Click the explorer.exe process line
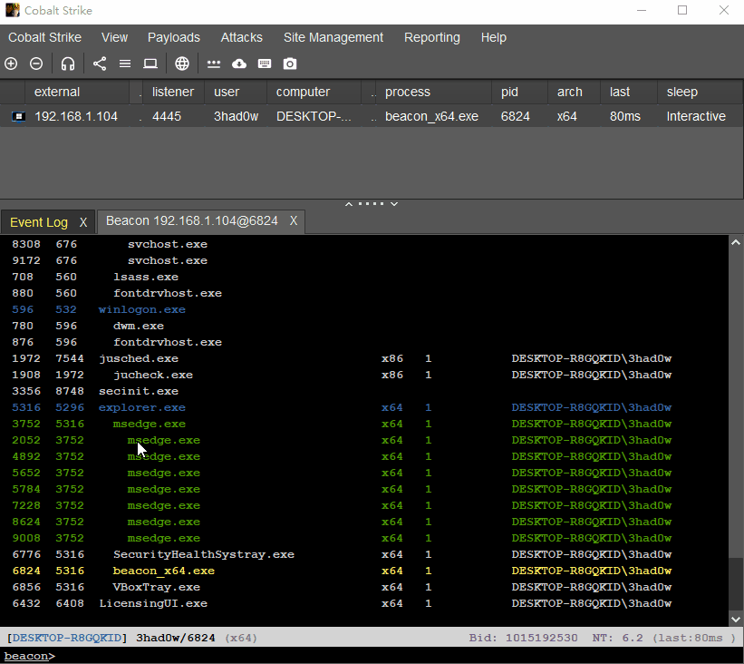This screenshot has height=664, width=744. point(142,407)
